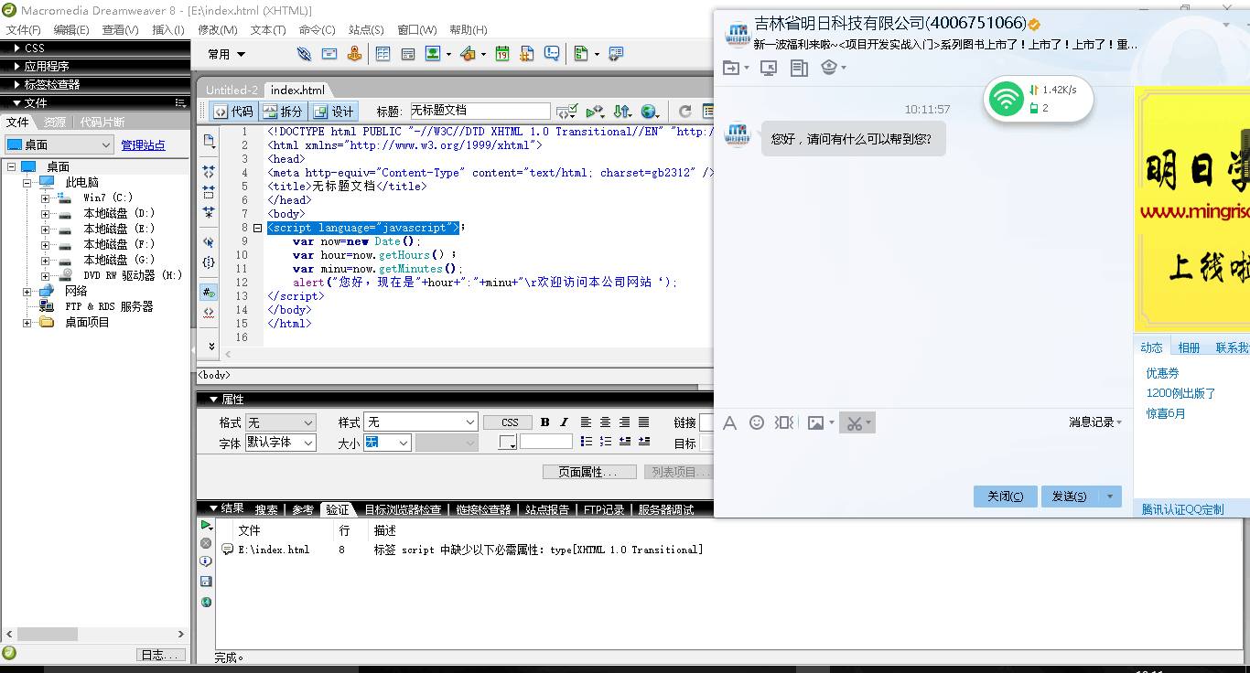
Task: Click the Refresh Design View icon
Action: (x=684, y=112)
